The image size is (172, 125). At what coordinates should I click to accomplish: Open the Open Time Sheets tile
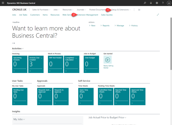86,96
